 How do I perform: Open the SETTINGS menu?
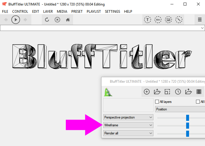click(x=113, y=12)
